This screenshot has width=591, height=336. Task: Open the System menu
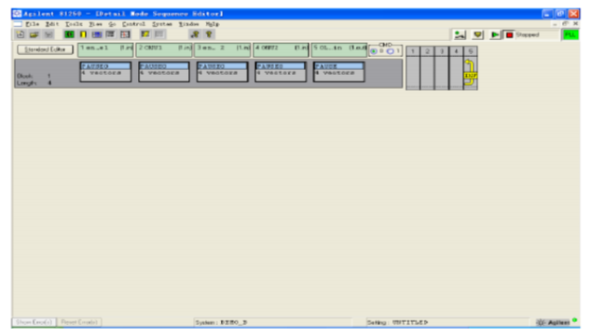(x=162, y=23)
